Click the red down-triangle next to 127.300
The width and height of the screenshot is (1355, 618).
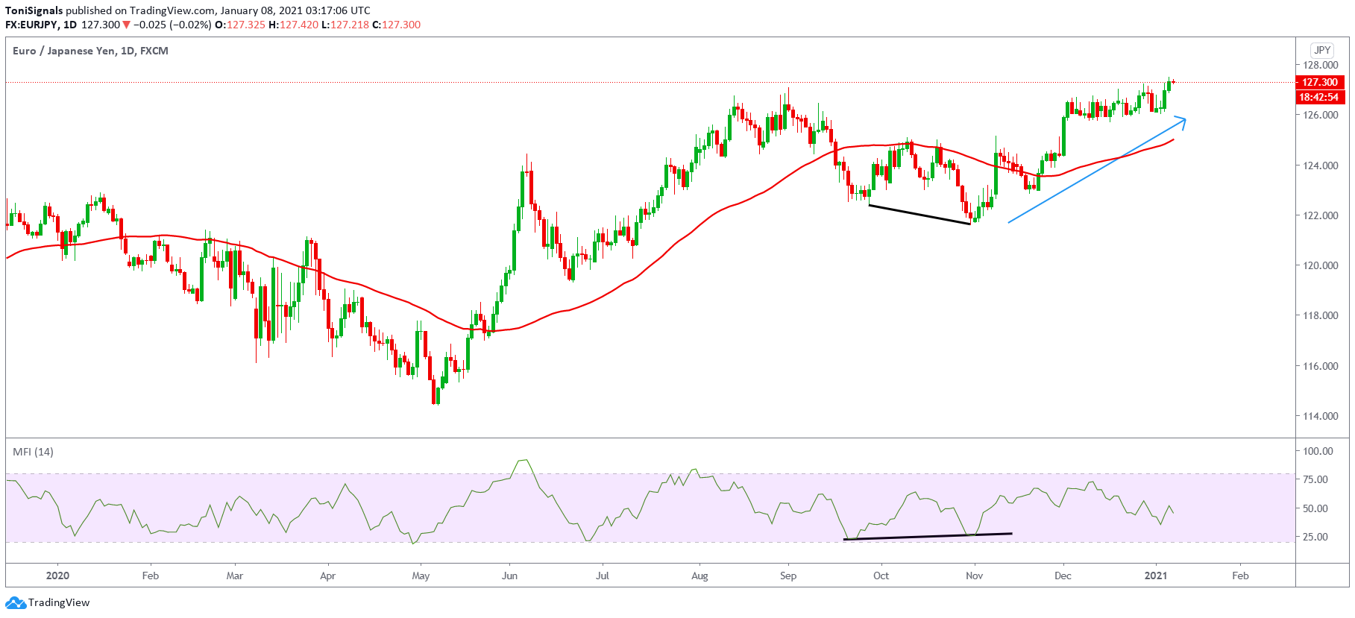126,25
